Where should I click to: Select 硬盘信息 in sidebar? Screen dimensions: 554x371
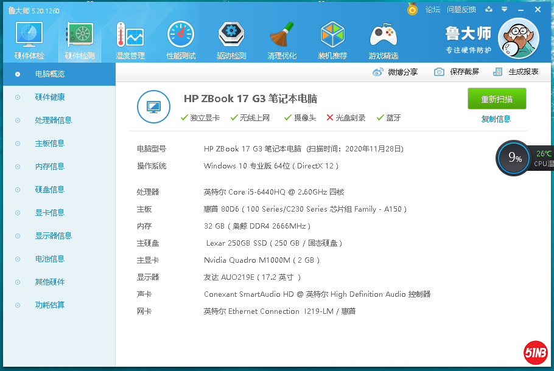tap(49, 190)
